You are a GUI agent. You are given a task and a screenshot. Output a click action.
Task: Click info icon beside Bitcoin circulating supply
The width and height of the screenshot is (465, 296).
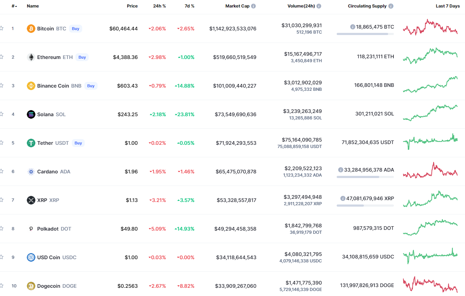pos(353,27)
